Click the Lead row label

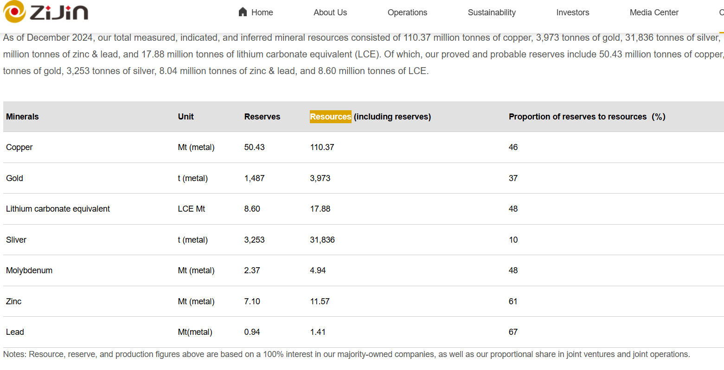[15, 332]
